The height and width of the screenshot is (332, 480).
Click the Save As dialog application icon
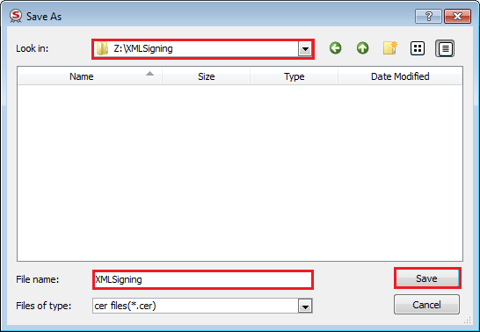pyautogui.click(x=16, y=16)
